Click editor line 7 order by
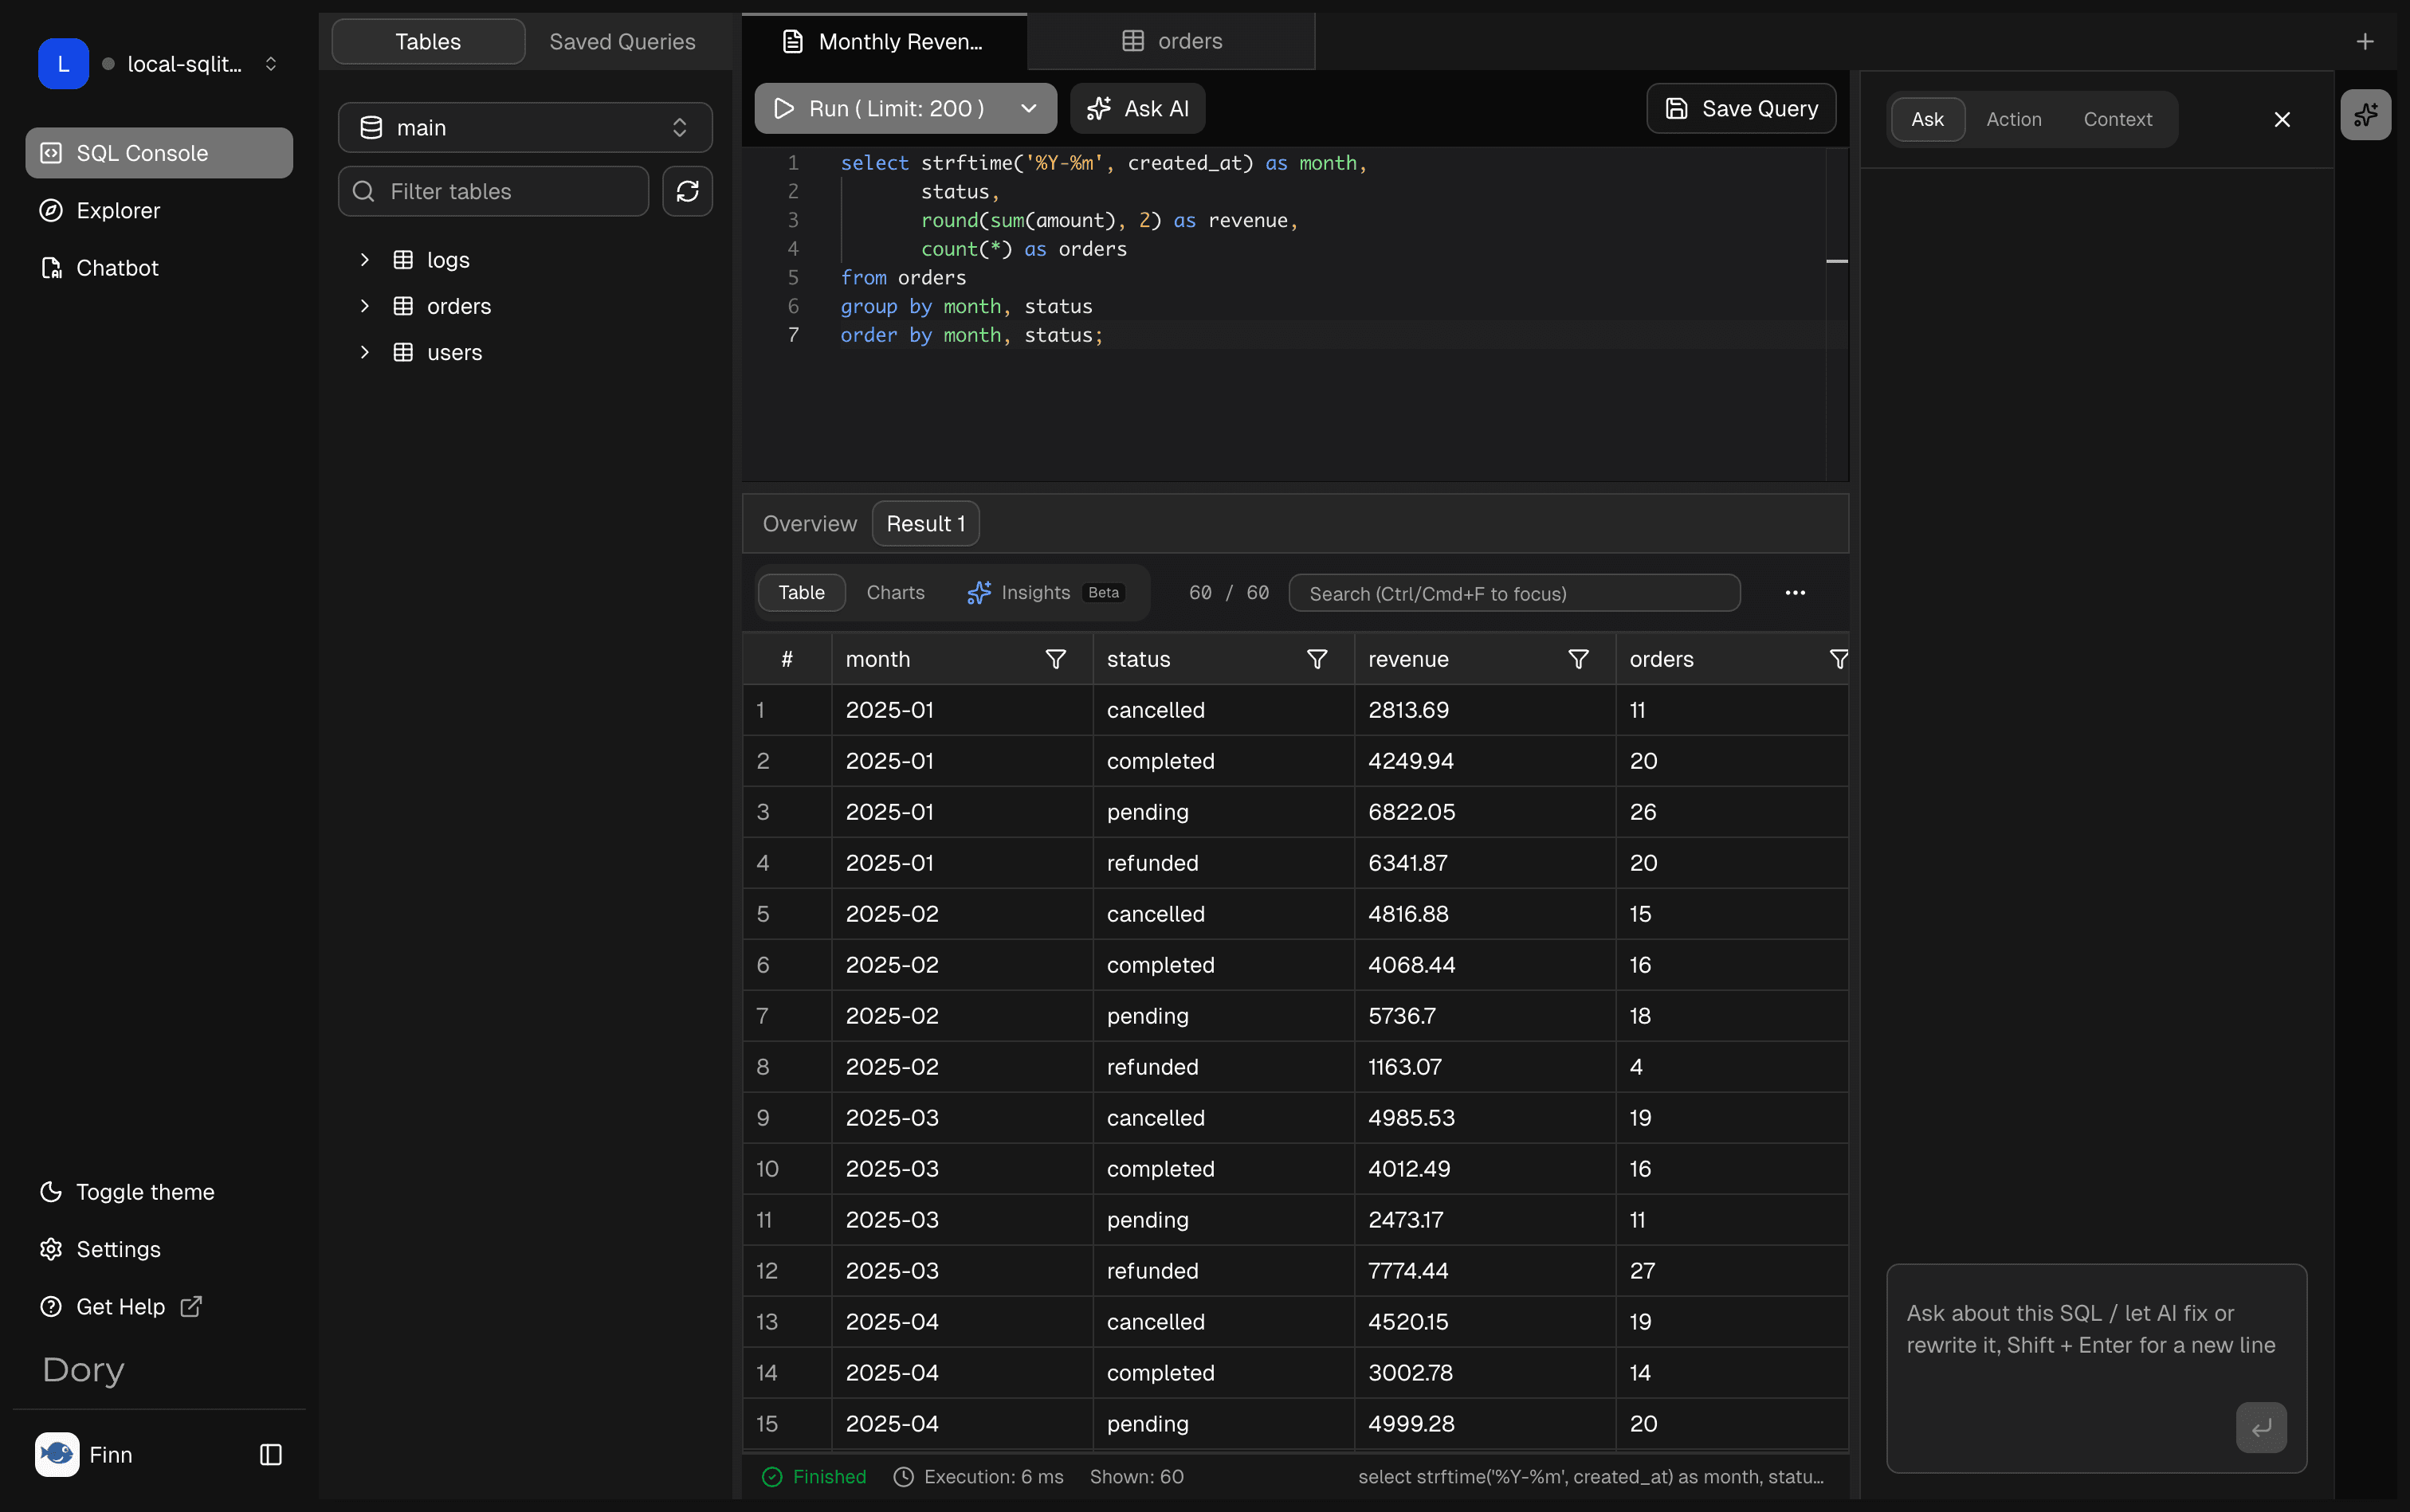This screenshot has width=2410, height=1512. coord(971,335)
